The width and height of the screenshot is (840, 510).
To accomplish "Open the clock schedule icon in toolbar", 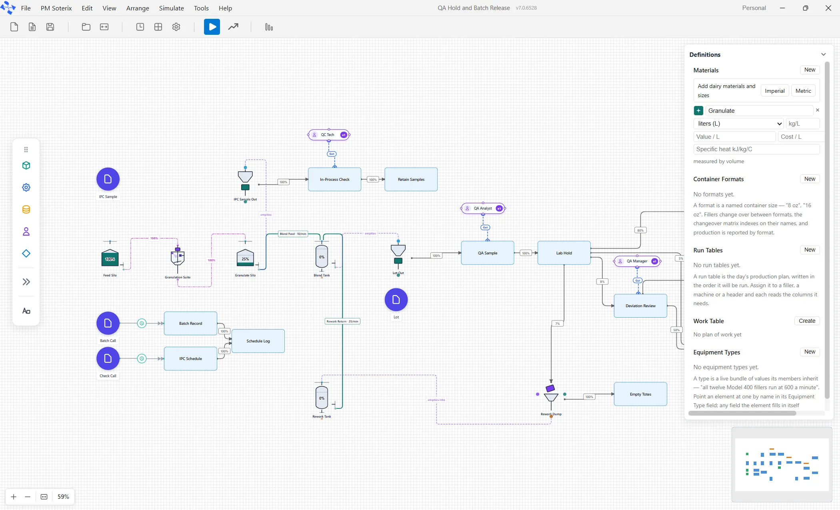I will (140, 27).
